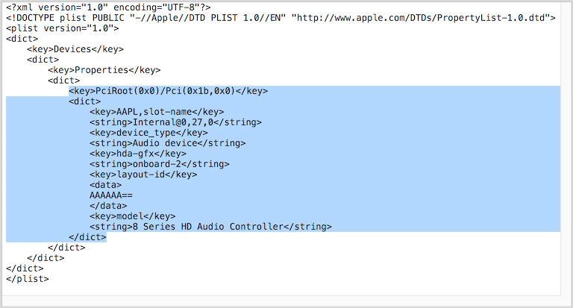
Task: Click the onboard-2 string value
Action: pos(159,164)
